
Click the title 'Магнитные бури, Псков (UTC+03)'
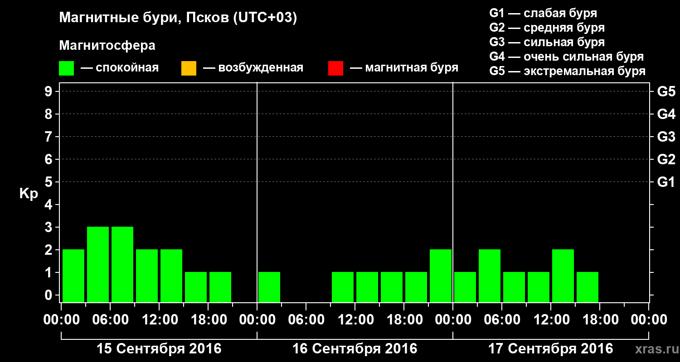click(178, 18)
